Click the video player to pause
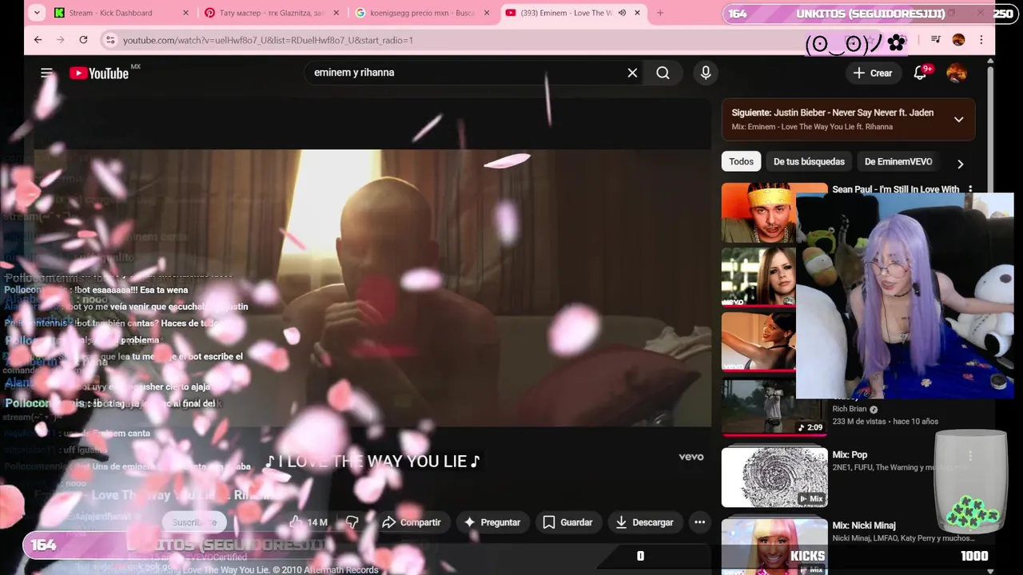Viewport: 1023px width, 575px height. pyautogui.click(x=372, y=287)
